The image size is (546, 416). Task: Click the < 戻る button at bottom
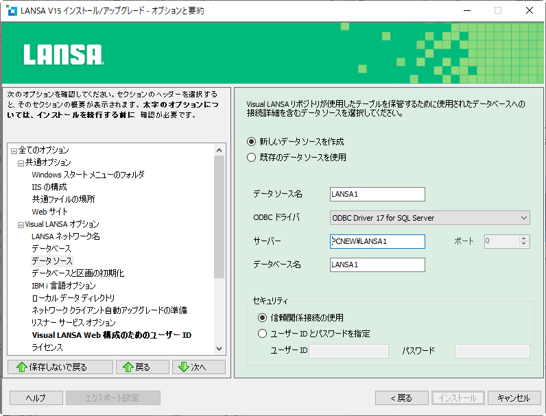click(402, 398)
